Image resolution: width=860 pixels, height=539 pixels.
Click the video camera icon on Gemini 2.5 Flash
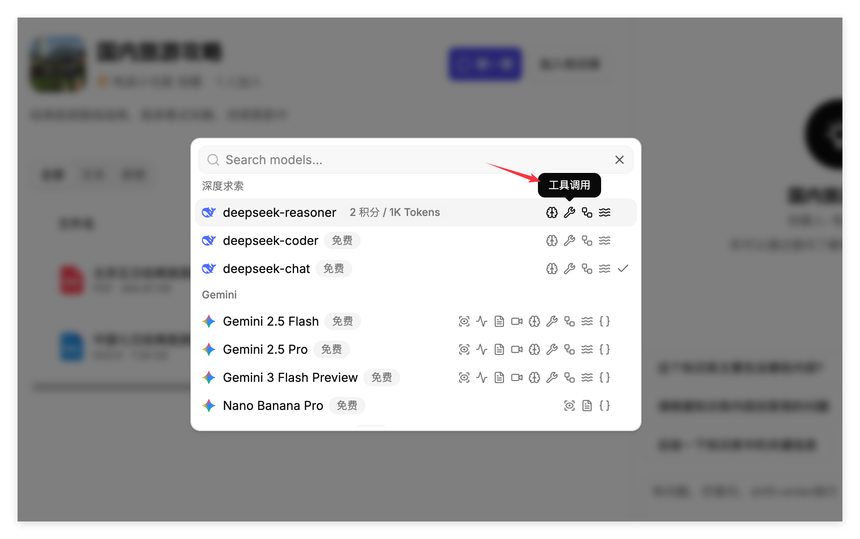click(517, 321)
